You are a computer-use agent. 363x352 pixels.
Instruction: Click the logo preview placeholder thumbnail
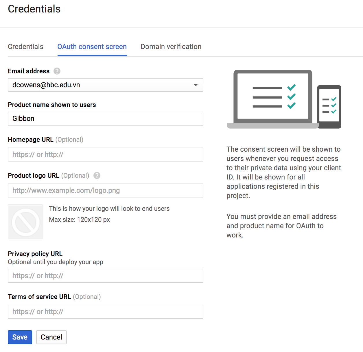pos(25,222)
